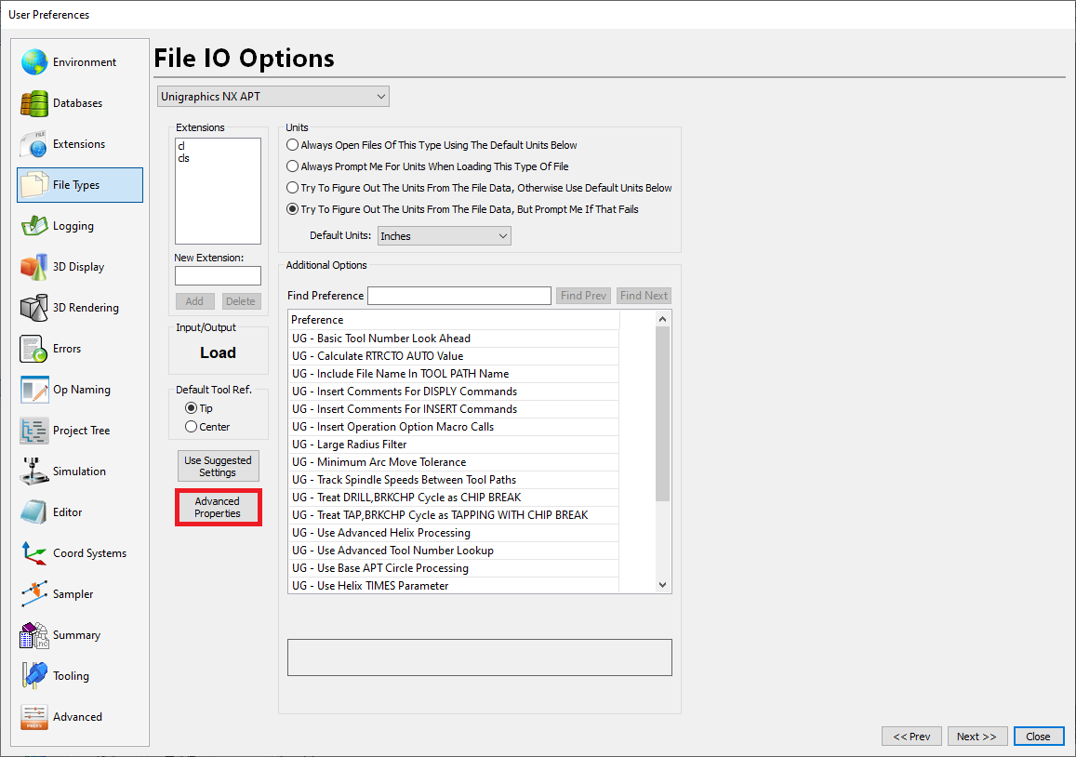Open the Editor preferences icon

point(33,512)
